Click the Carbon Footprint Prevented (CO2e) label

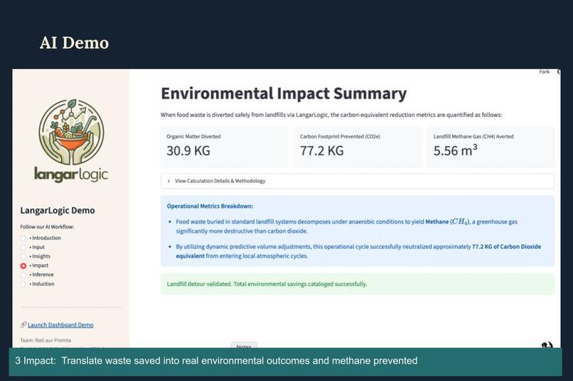[340, 136]
